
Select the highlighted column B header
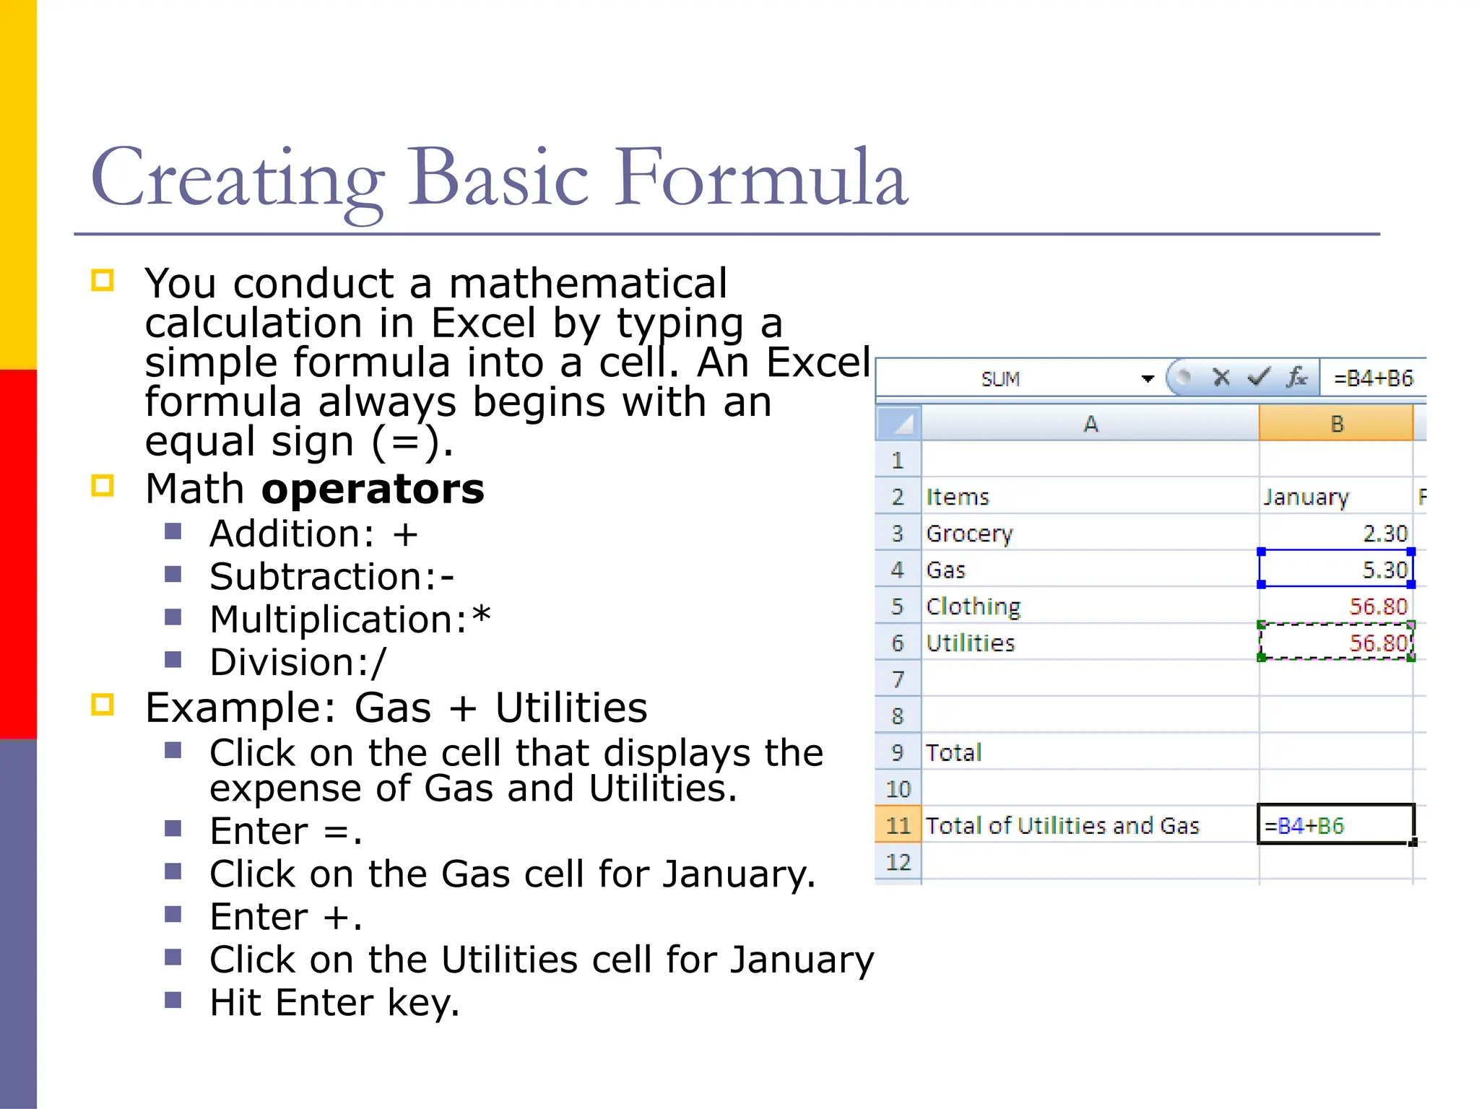click(1336, 424)
